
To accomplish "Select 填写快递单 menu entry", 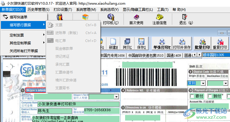I will (x=24, y=17).
